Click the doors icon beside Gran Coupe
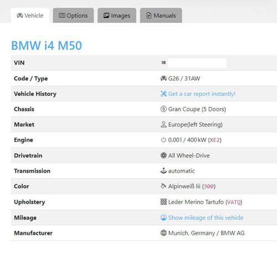Screen dimensions: 277x259 coord(163,109)
